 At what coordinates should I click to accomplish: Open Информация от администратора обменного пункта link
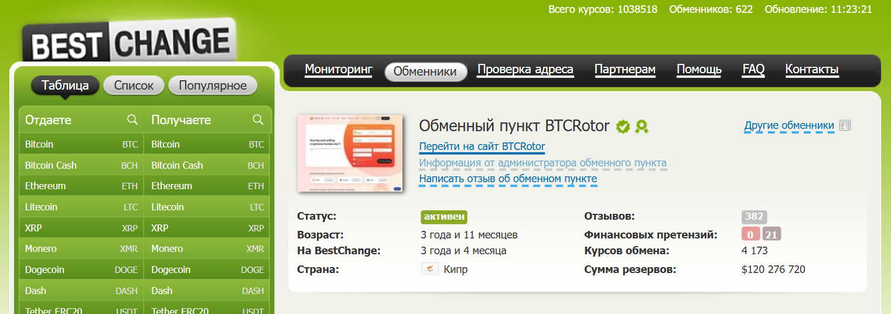pyautogui.click(x=542, y=163)
